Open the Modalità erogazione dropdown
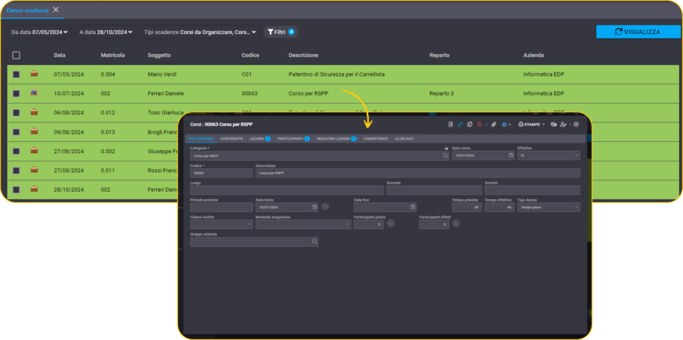Image resolution: width=683 pixels, height=340 pixels. 303,224
